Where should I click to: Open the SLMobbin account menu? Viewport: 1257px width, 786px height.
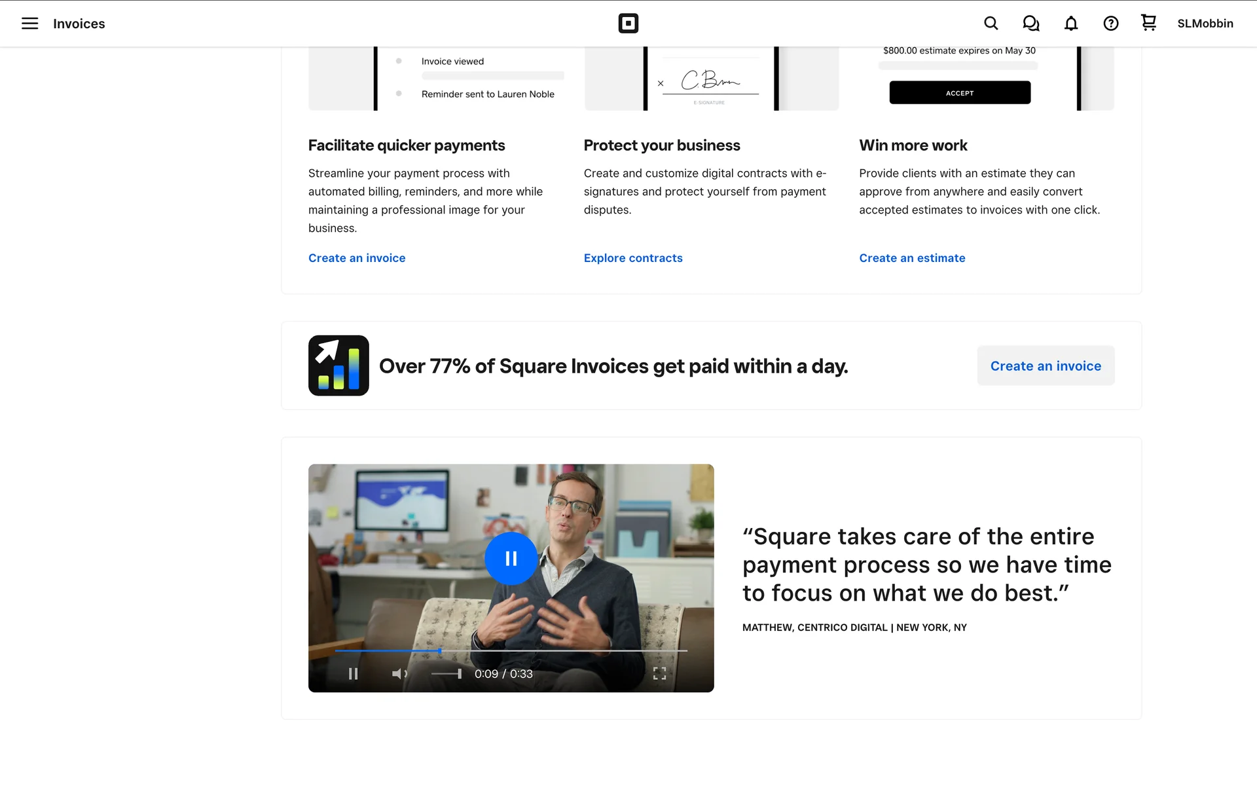click(x=1205, y=24)
